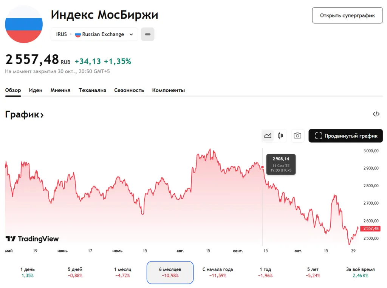Select the 1 месяц time range

[x=122, y=272]
